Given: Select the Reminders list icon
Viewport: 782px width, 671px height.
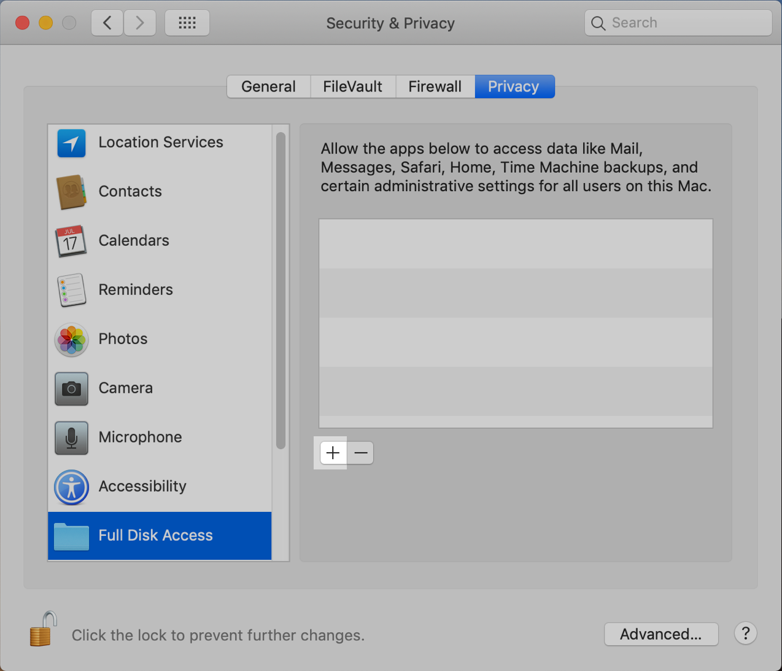Looking at the screenshot, I should (x=71, y=290).
